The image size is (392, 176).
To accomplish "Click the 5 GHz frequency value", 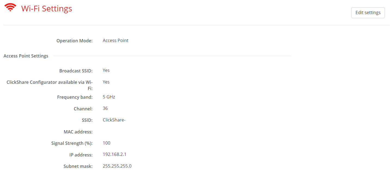I will pyautogui.click(x=109, y=97).
